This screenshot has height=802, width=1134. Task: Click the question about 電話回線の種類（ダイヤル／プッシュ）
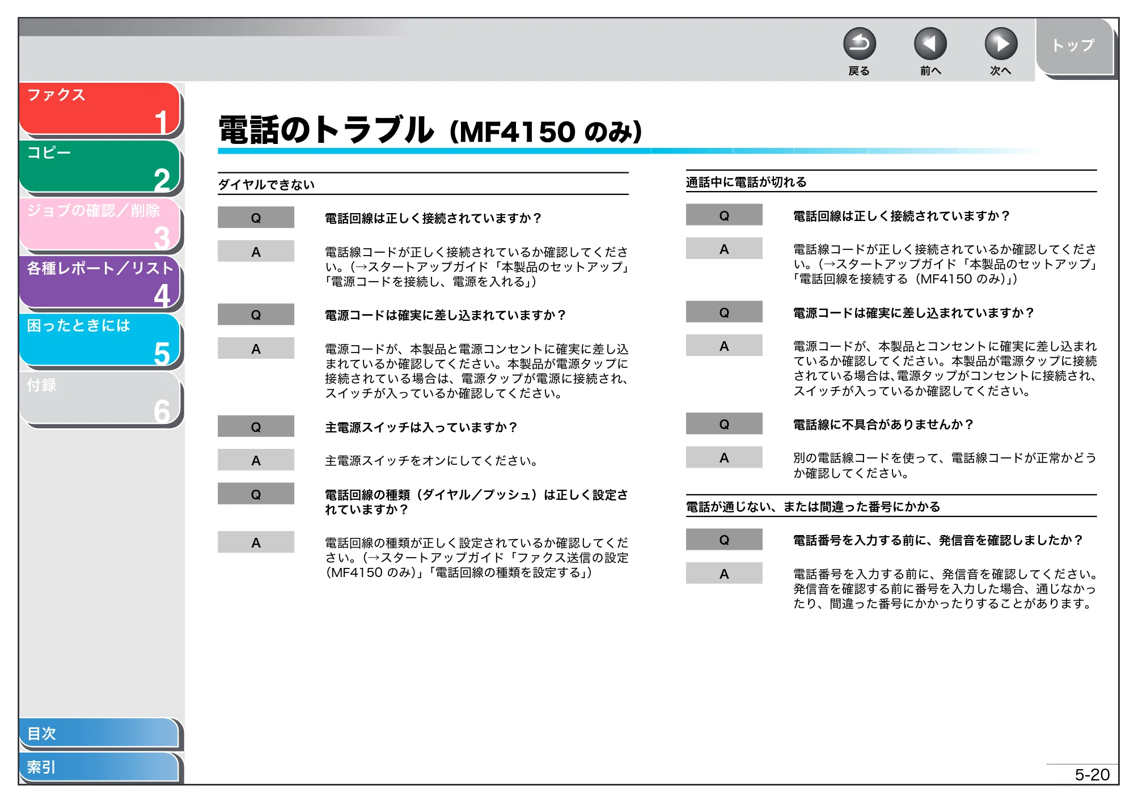476,502
